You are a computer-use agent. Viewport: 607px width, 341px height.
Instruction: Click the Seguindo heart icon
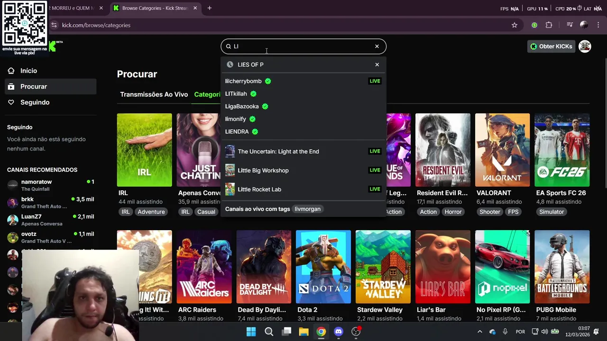coord(11,102)
